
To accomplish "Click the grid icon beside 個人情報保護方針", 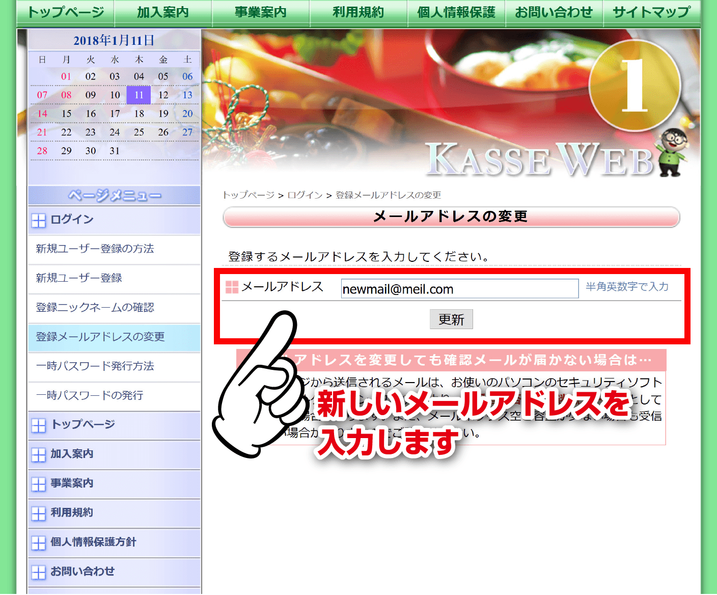I will 39,543.
